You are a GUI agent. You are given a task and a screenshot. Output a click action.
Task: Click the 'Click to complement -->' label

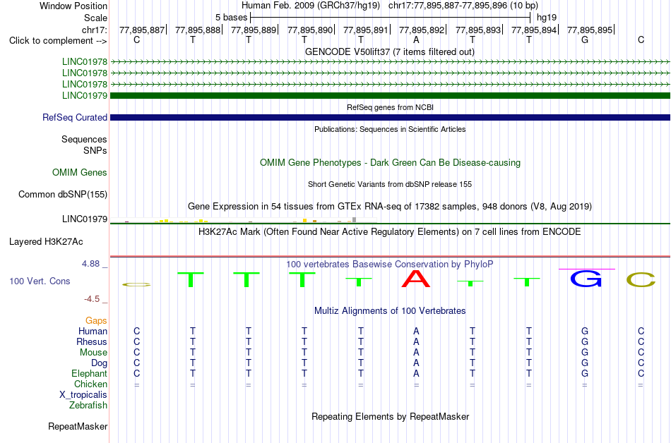tap(58, 41)
